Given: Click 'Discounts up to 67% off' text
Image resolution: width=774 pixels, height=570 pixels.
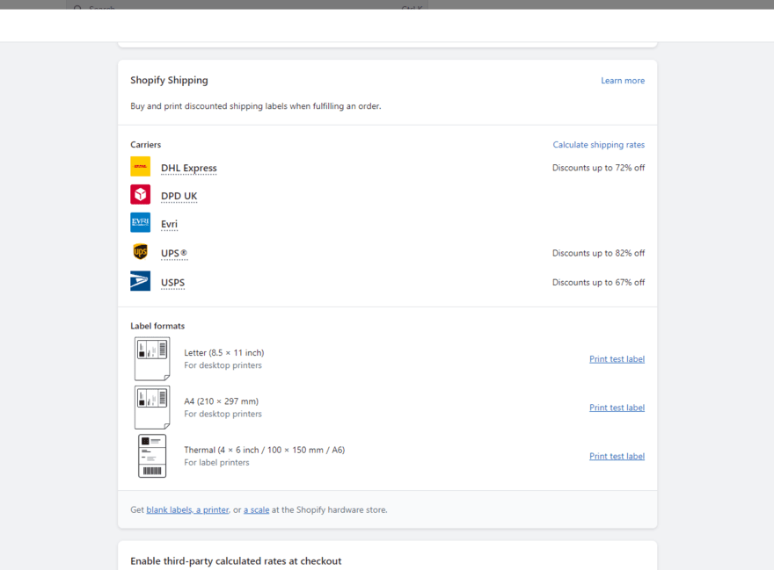Looking at the screenshot, I should click(x=598, y=283).
